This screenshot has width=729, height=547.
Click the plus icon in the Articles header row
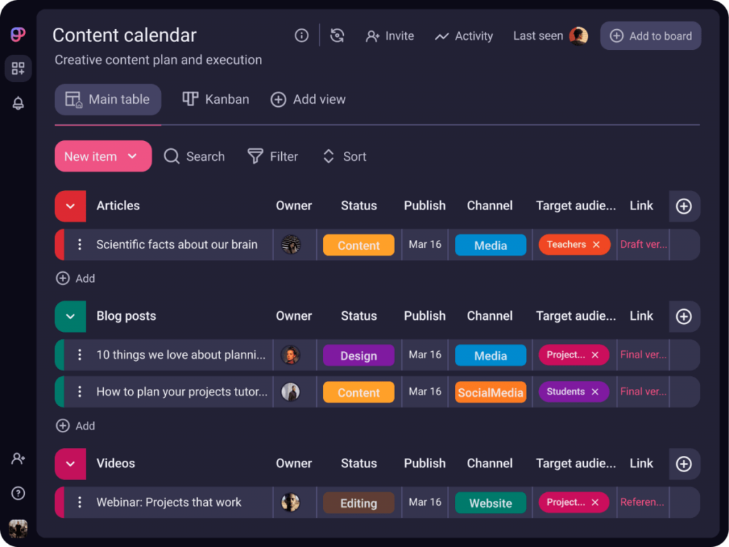684,206
